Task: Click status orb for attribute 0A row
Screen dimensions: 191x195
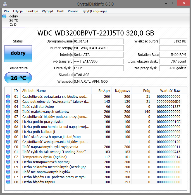Action: pos(8,127)
